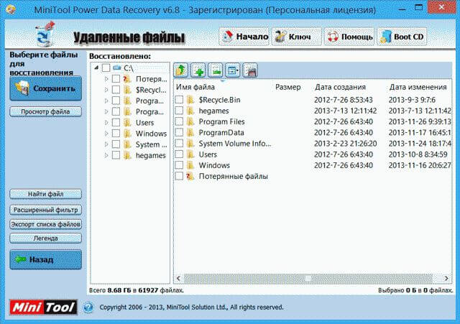Click the question-mark folder icon of Потерянные файлы
460x324 pixels.
tap(190, 176)
